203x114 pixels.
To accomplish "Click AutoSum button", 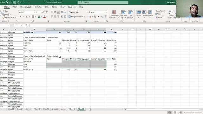I will click(160, 11).
